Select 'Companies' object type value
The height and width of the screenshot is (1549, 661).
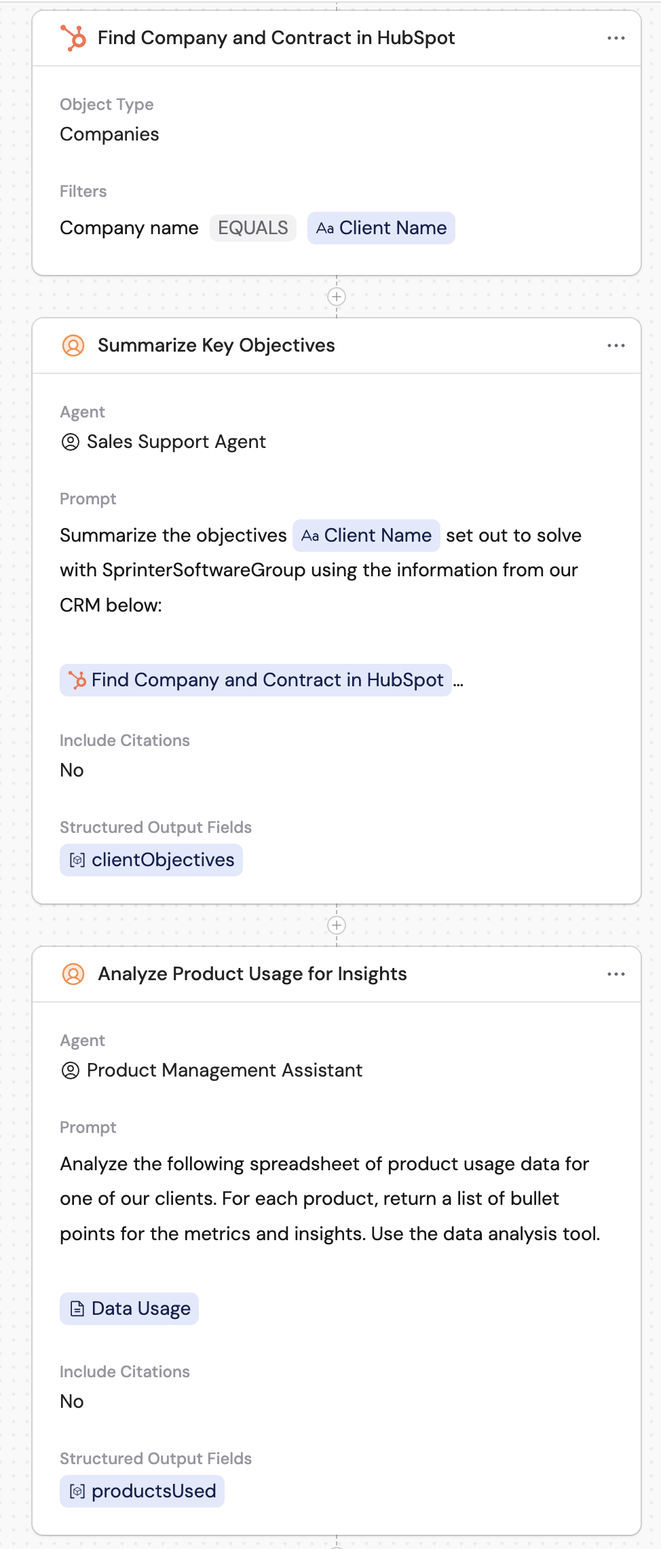(109, 134)
